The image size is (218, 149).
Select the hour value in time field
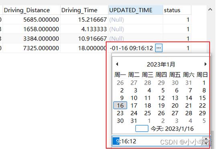click(116, 141)
